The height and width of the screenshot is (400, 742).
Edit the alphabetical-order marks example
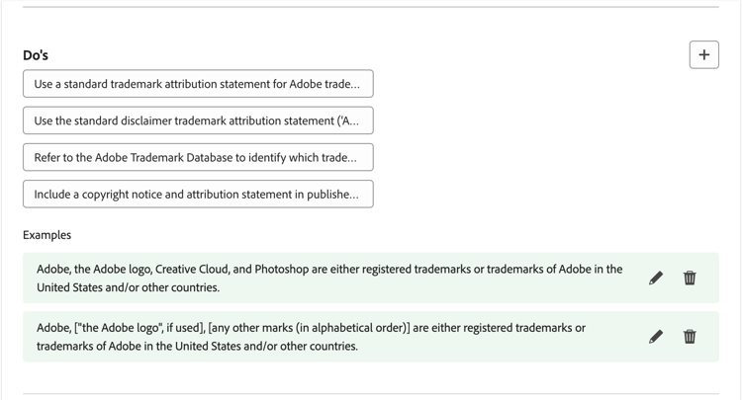point(656,337)
